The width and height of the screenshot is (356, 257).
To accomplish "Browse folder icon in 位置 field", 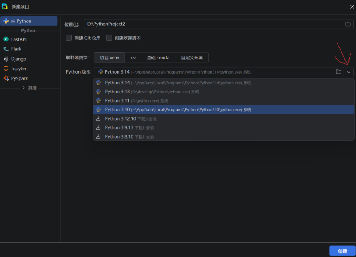I will (x=348, y=24).
